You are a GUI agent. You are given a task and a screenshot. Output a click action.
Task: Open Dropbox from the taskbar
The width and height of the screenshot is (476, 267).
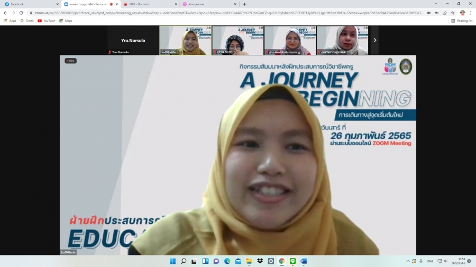pyautogui.click(x=260, y=261)
